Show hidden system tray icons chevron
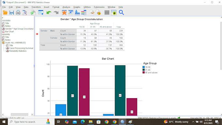Screen dimensions: 222x125 tap(193, 122)
